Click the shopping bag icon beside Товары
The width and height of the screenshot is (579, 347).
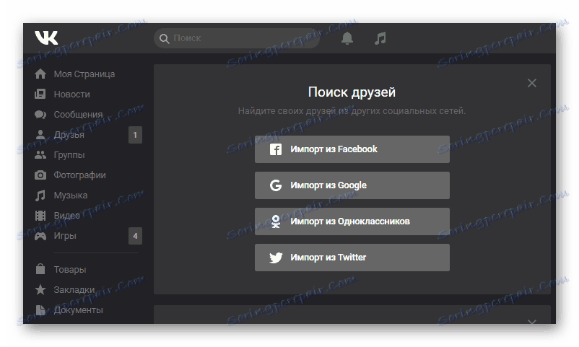click(40, 269)
